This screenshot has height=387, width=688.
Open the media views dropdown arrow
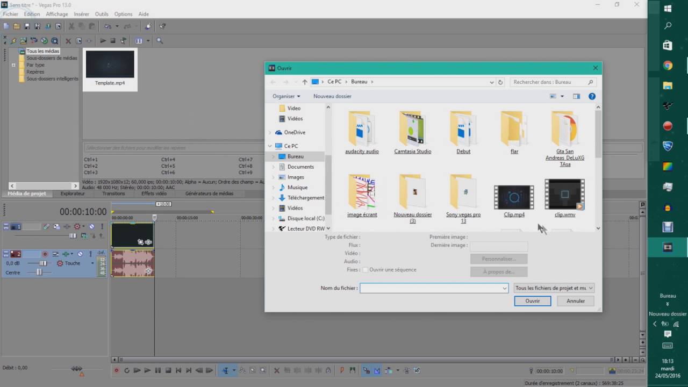pyautogui.click(x=148, y=40)
